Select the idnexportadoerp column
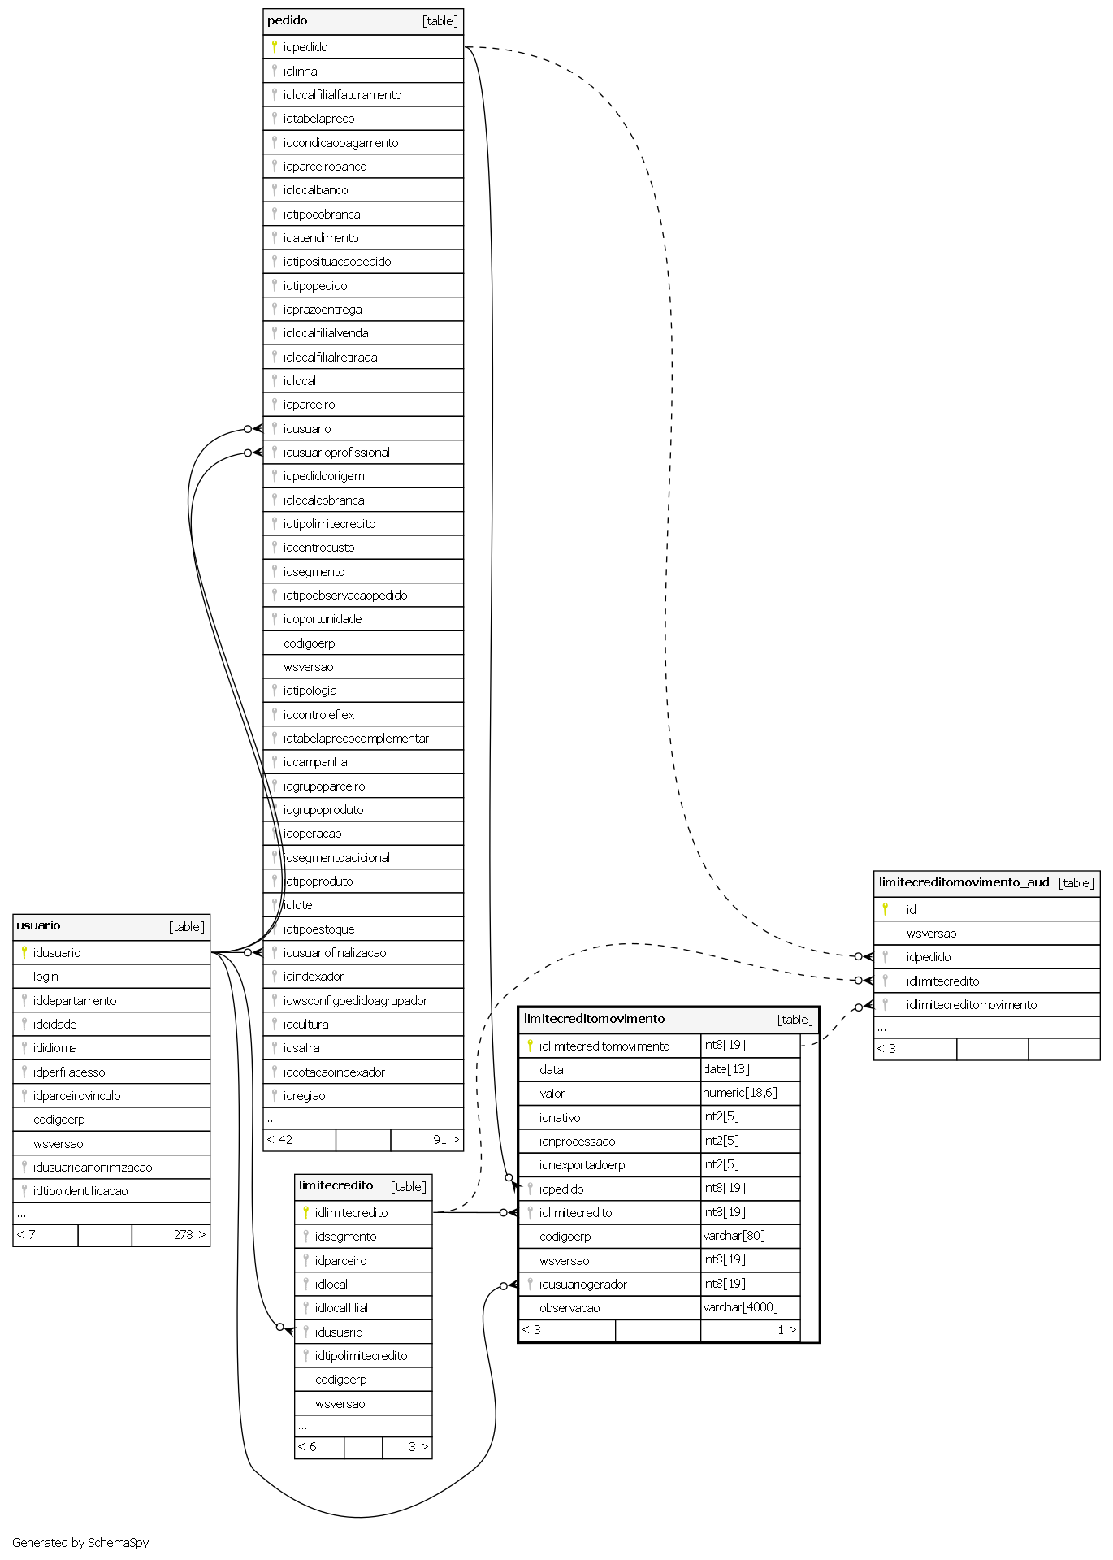This screenshot has height=1560, width=1113. pos(609,1165)
